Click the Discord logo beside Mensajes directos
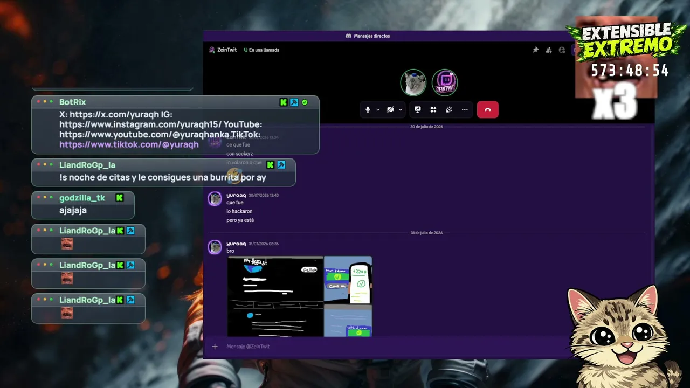 348,36
